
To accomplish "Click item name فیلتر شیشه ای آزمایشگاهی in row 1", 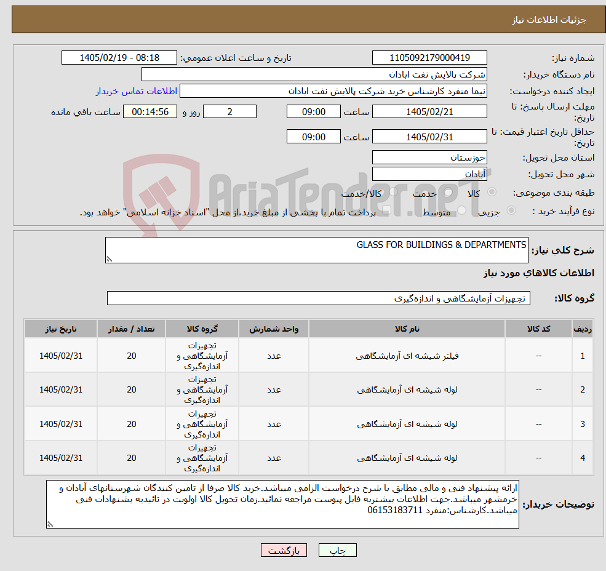I will tap(407, 356).
